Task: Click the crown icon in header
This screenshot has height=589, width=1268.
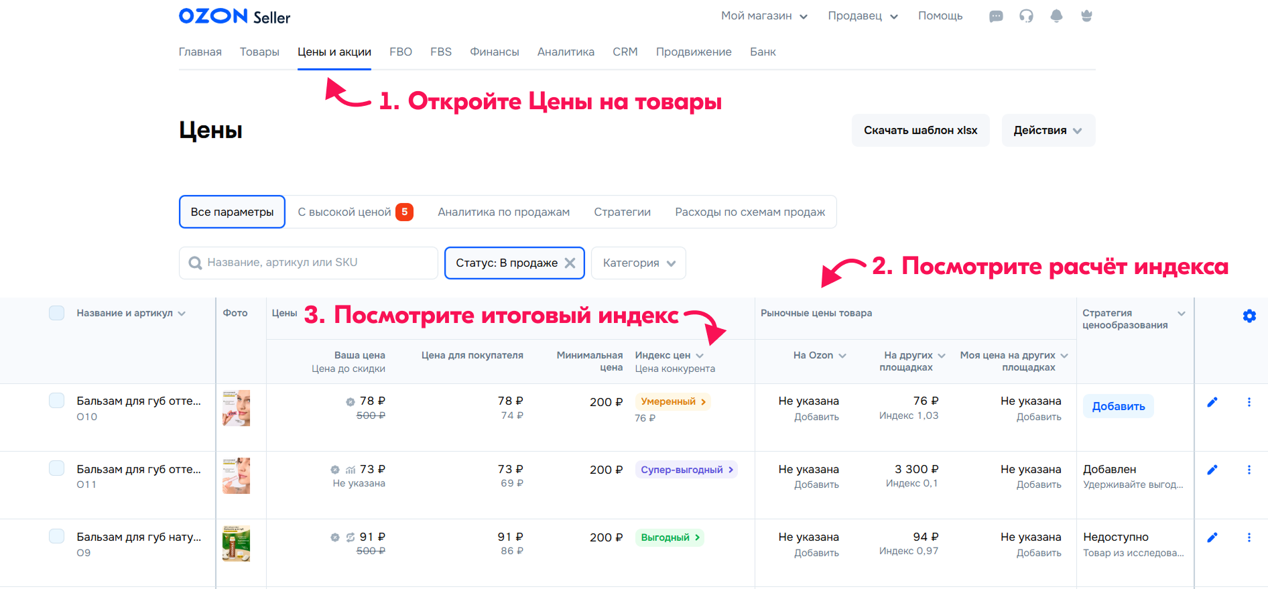Action: (x=1086, y=16)
